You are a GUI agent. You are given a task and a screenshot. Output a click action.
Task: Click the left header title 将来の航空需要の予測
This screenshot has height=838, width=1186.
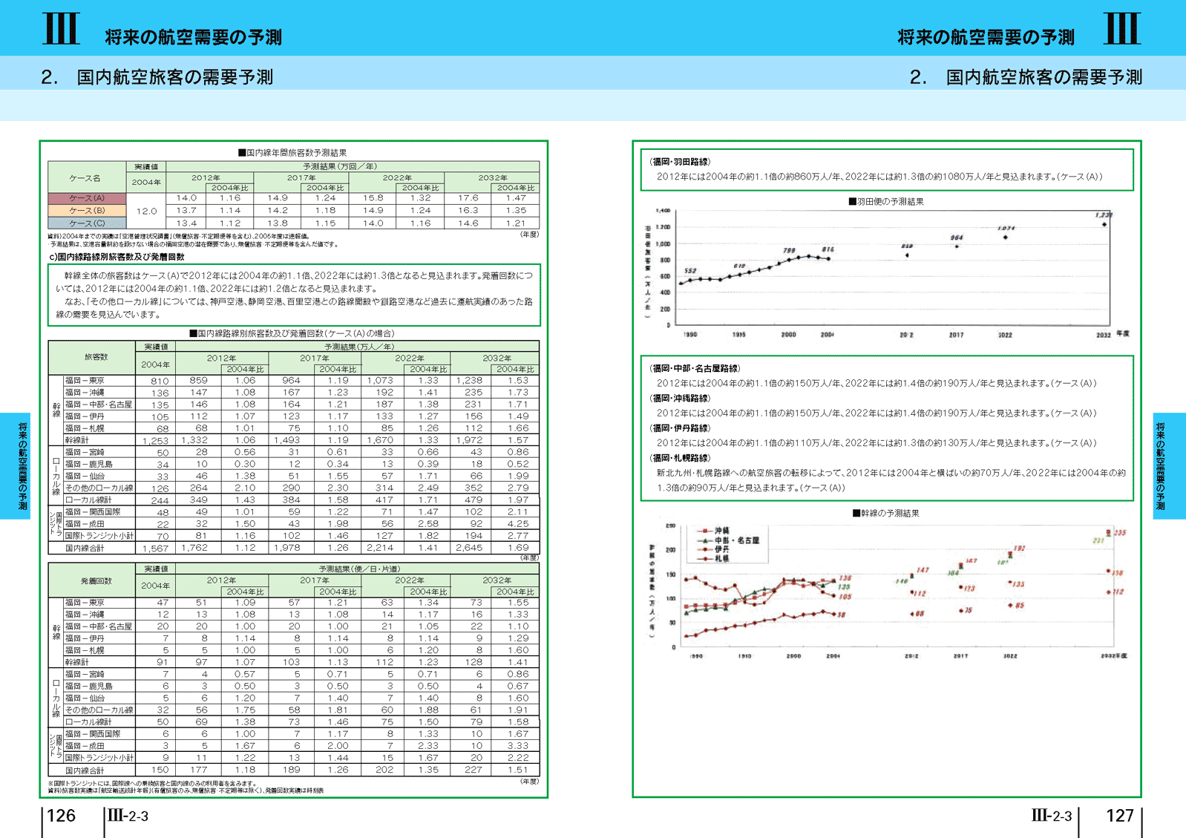click(193, 37)
